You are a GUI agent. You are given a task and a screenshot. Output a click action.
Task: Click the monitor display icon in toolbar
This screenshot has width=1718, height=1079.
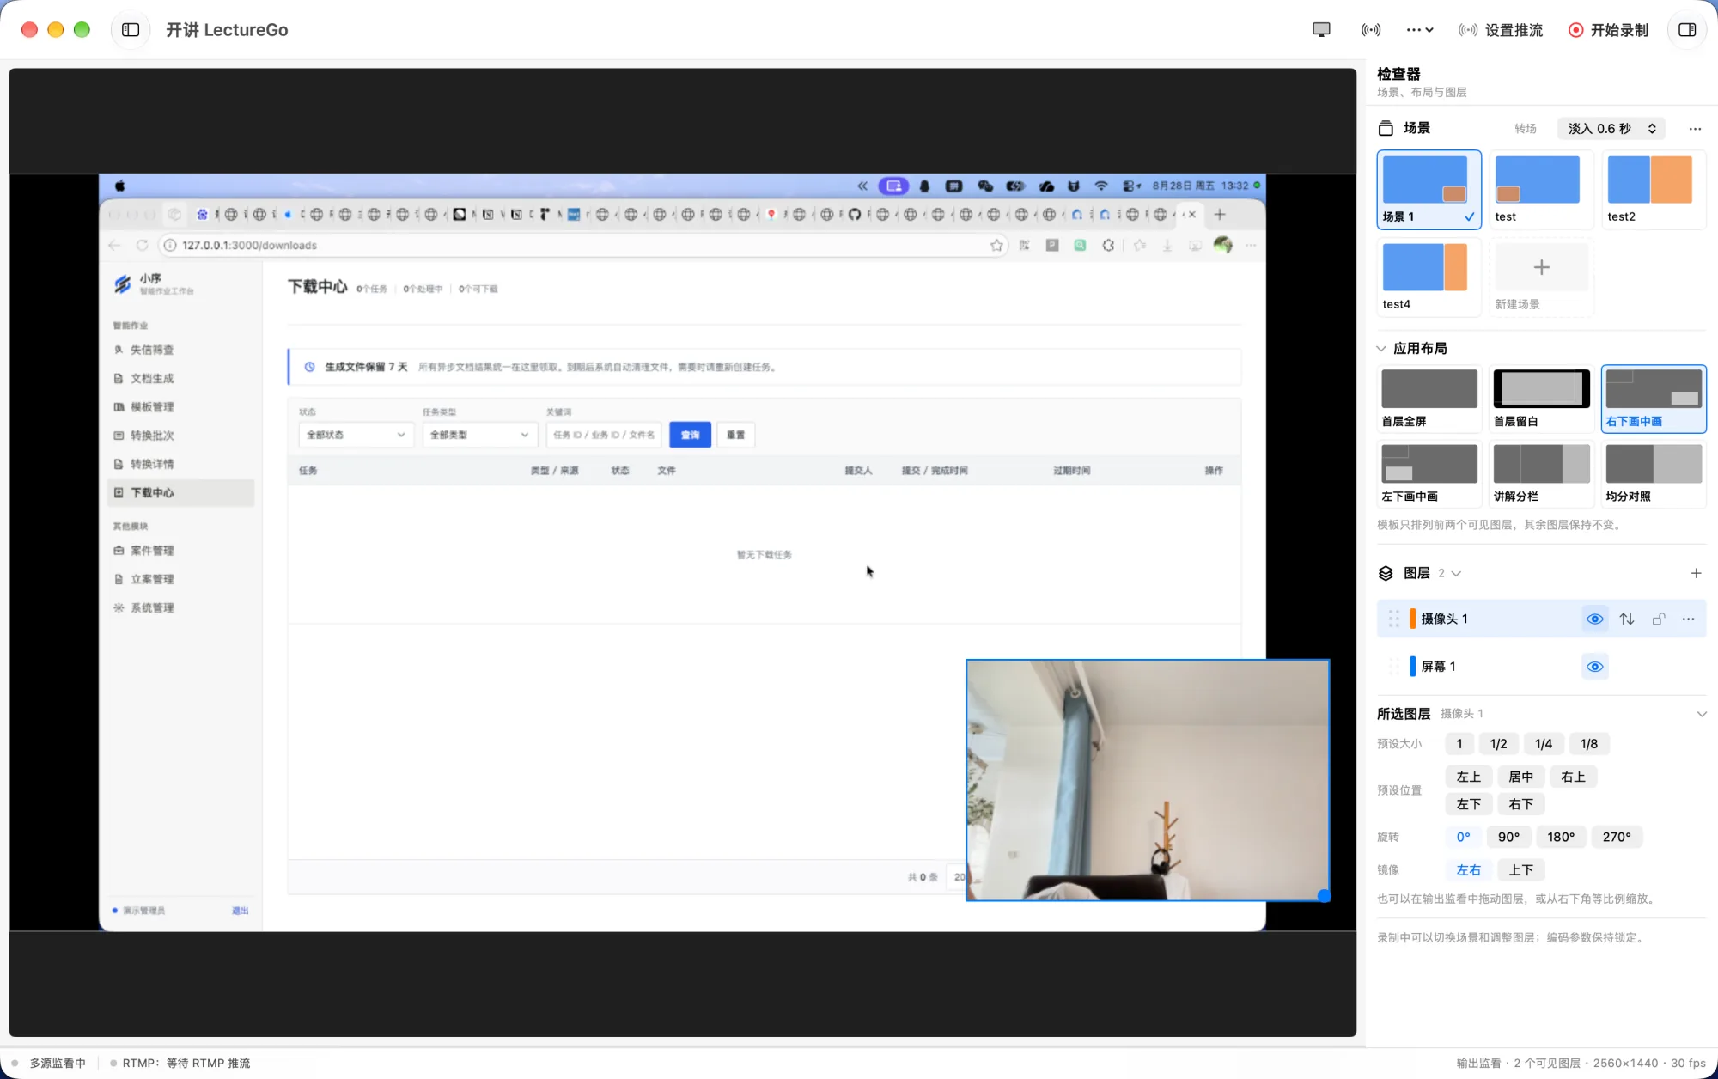(1321, 30)
